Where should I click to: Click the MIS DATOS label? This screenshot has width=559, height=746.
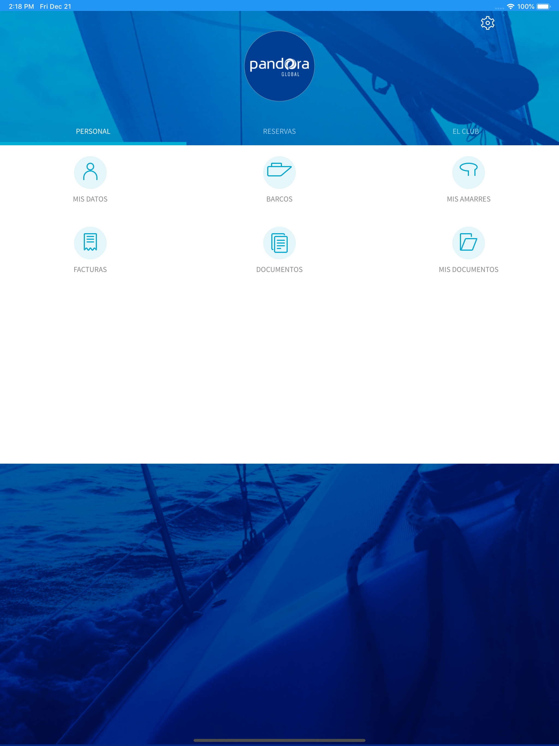[90, 199]
